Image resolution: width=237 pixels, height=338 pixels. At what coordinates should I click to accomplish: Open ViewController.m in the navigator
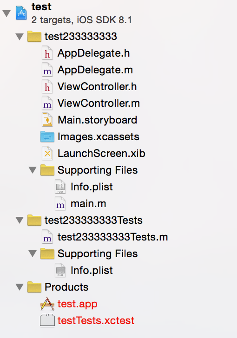tap(99, 103)
